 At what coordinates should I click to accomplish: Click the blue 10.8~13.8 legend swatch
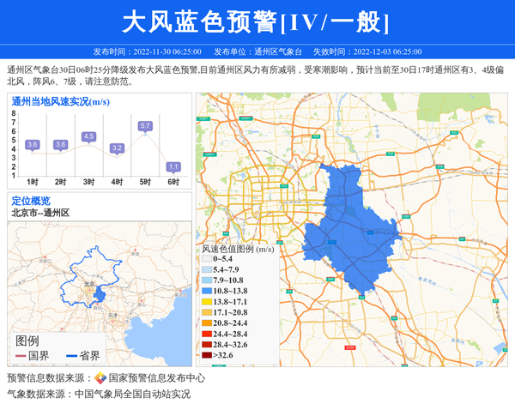tap(207, 291)
